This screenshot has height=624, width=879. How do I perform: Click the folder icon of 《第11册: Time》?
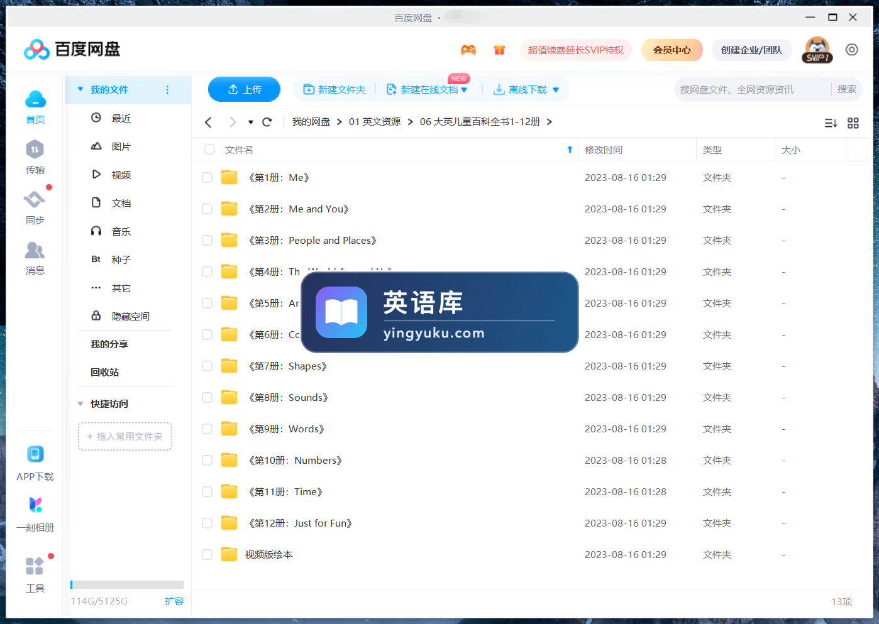(229, 491)
